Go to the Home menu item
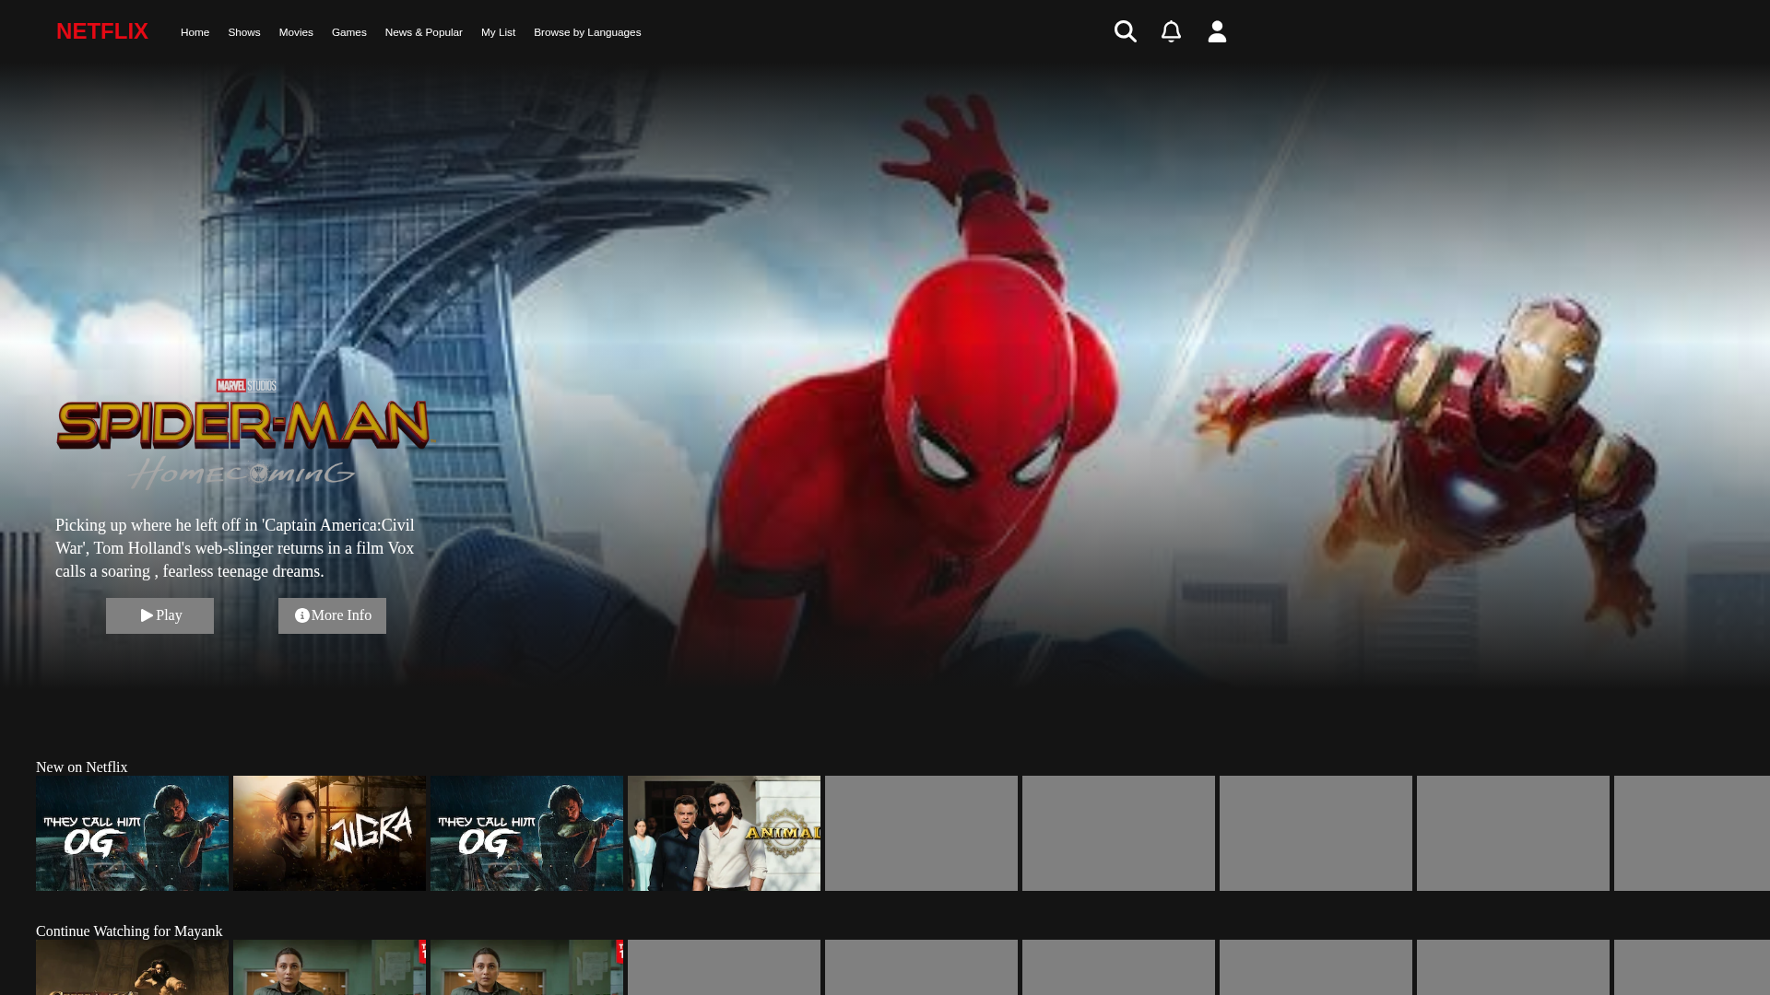The image size is (1770, 995). (195, 32)
